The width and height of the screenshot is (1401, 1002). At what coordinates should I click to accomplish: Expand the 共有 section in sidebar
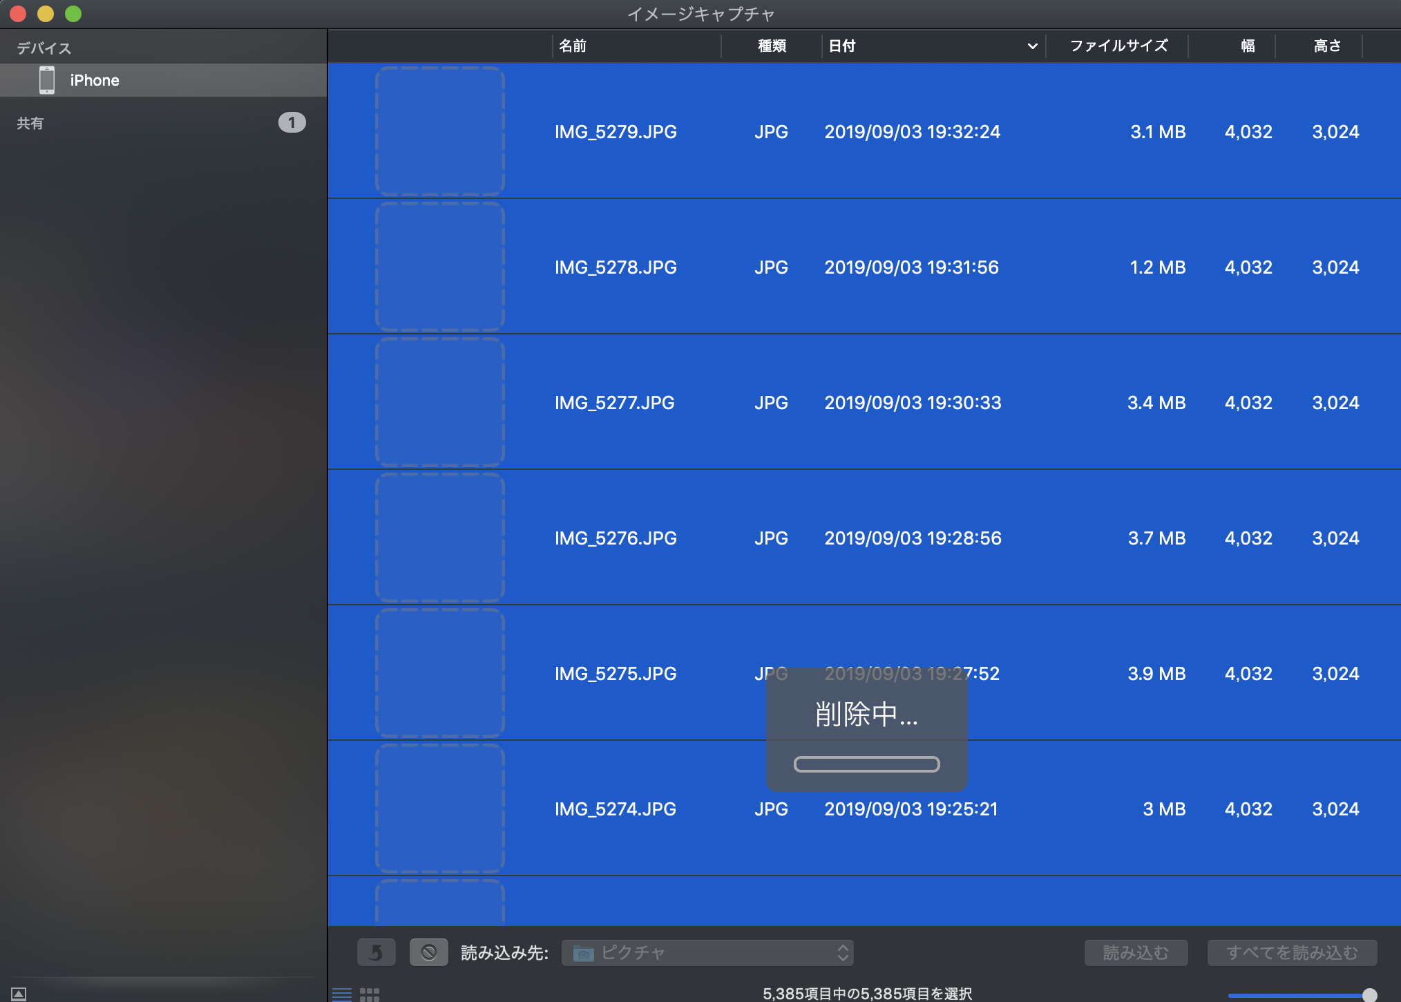[x=30, y=123]
